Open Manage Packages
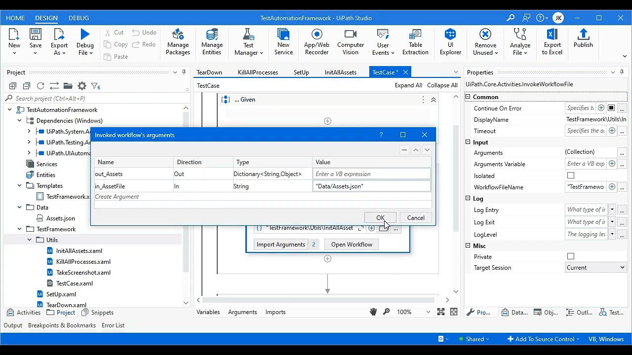Viewport: 632px width, 355px height. point(178,35)
